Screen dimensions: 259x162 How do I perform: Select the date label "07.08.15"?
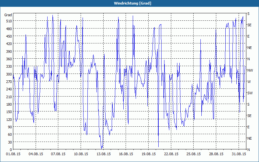(58, 154)
